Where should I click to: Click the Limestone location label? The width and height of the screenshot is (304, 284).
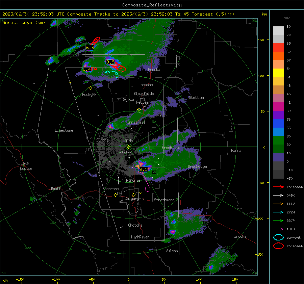(x=64, y=130)
